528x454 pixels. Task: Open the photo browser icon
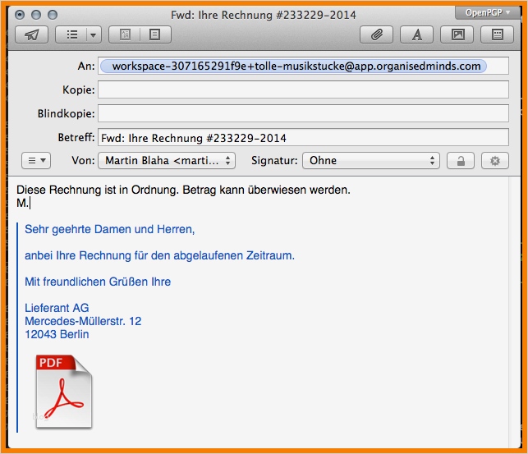point(457,34)
